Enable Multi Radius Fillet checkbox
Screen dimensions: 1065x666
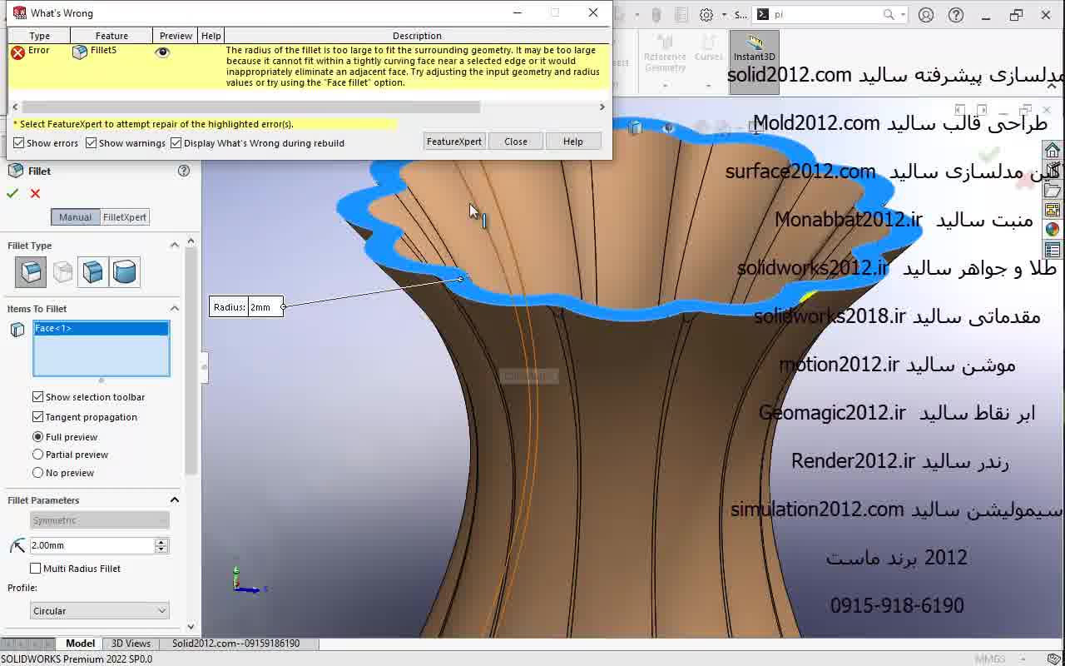(36, 569)
